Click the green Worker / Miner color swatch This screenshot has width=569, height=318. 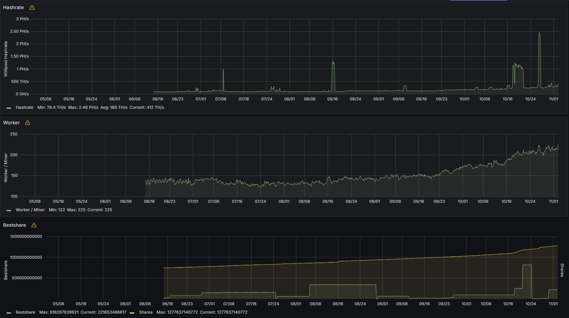pos(9,210)
